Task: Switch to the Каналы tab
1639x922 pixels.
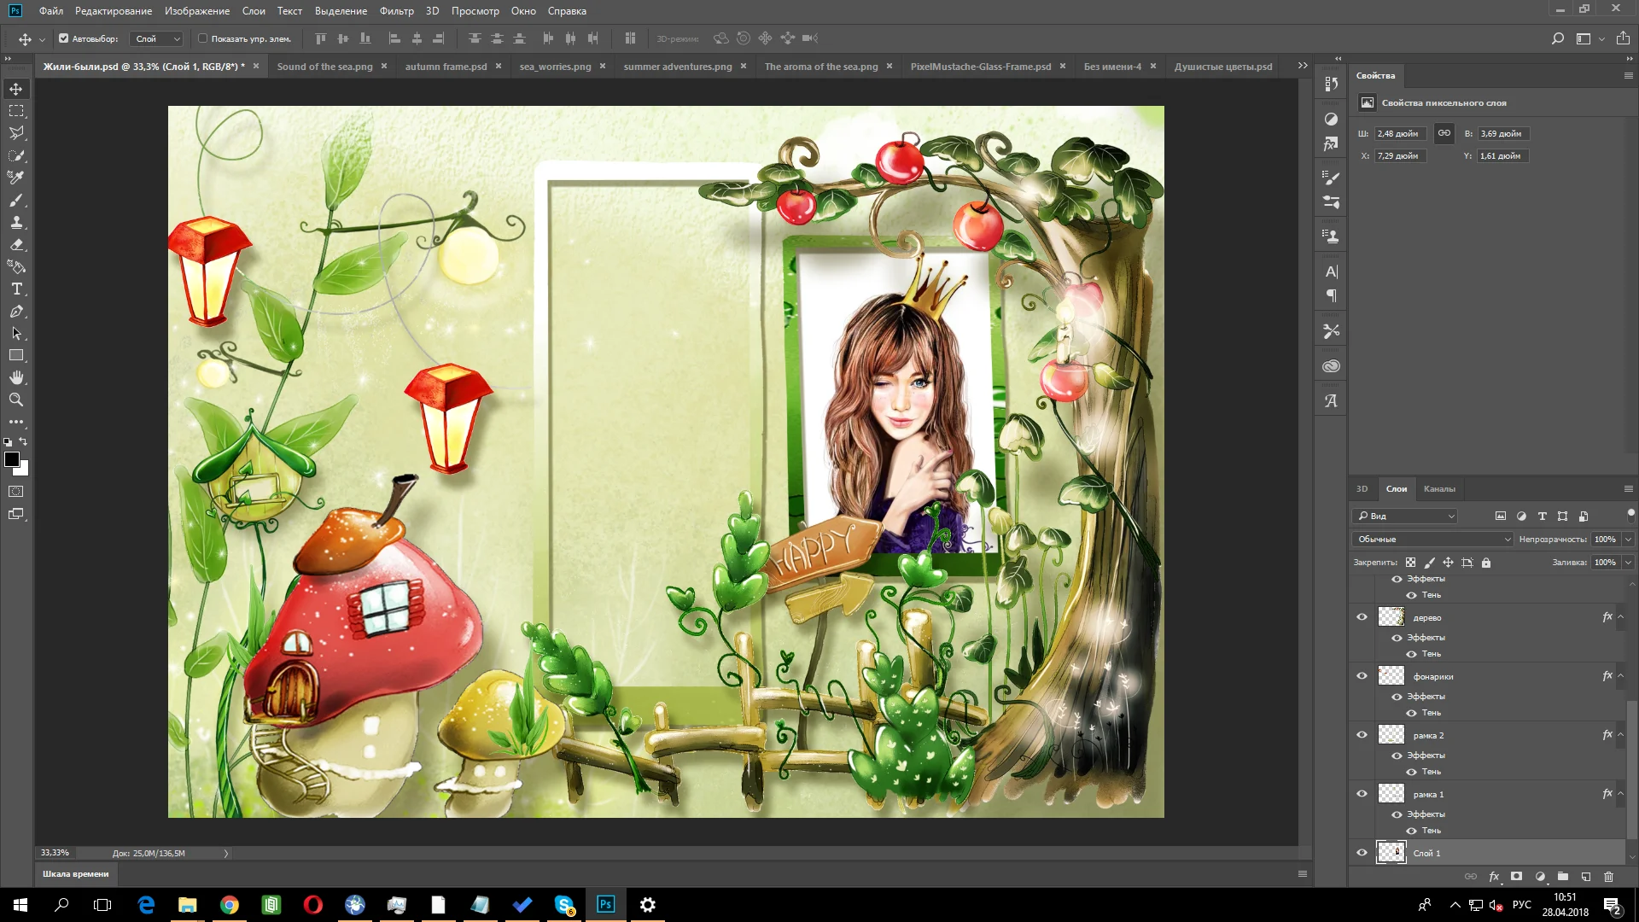Action: [1438, 489]
